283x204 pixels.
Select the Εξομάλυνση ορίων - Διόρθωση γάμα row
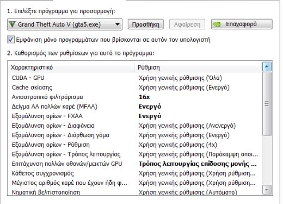tap(135, 135)
